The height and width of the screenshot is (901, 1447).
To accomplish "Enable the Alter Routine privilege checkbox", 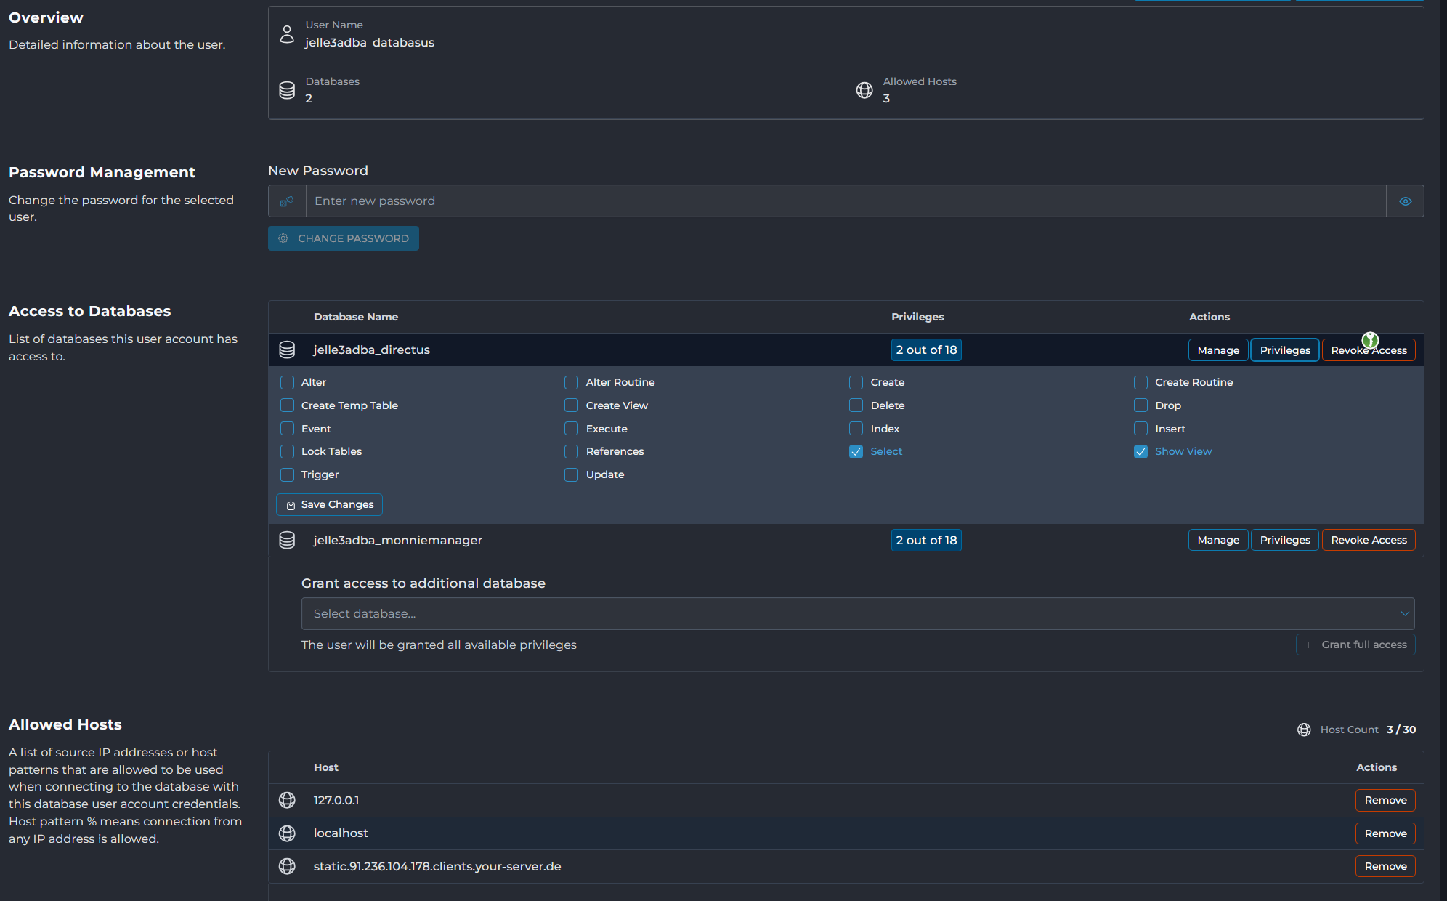I will coord(572,382).
